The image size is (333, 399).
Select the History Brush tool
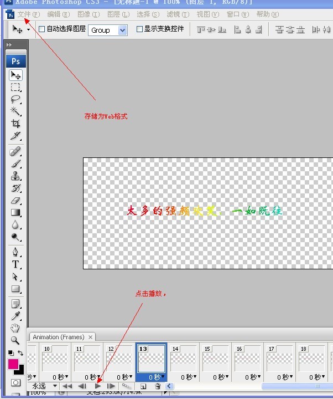(x=15, y=188)
